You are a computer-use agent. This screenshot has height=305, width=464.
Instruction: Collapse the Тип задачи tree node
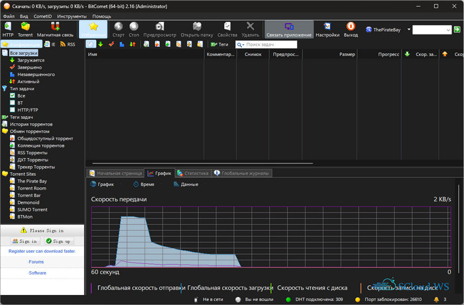[x=5, y=88]
